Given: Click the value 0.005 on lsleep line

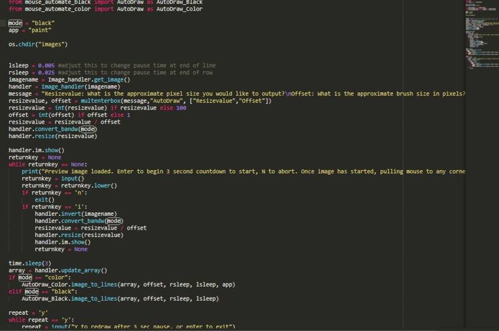Looking at the screenshot, I should 46,66.
